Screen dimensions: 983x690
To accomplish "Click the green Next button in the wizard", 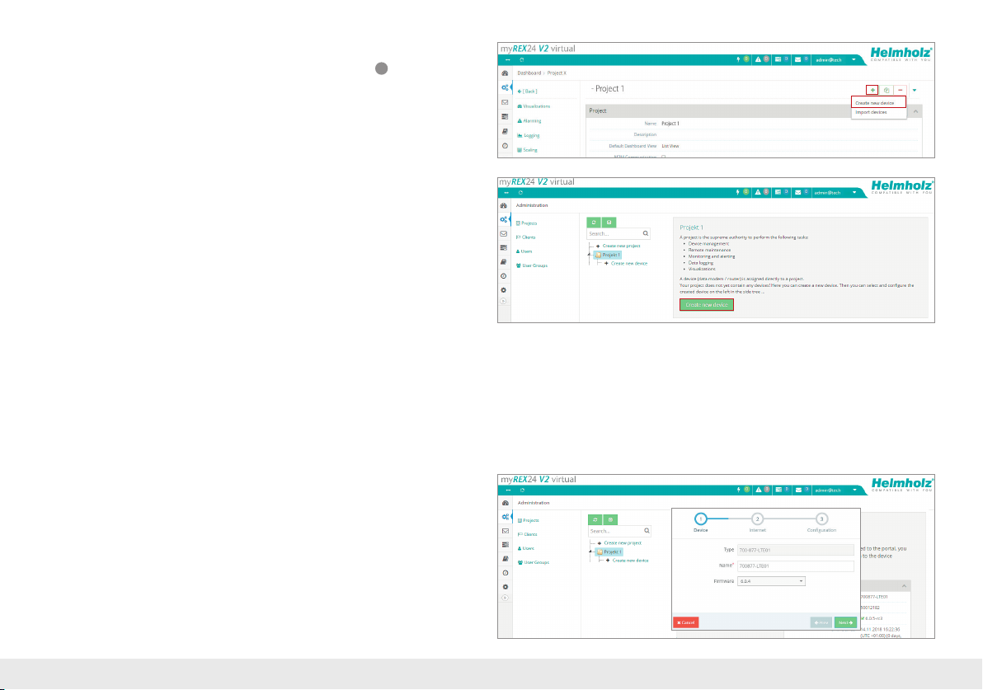I will (x=846, y=622).
